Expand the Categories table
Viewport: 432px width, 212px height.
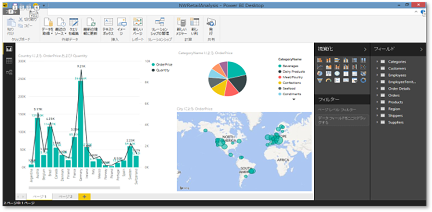pyautogui.click(x=377, y=62)
